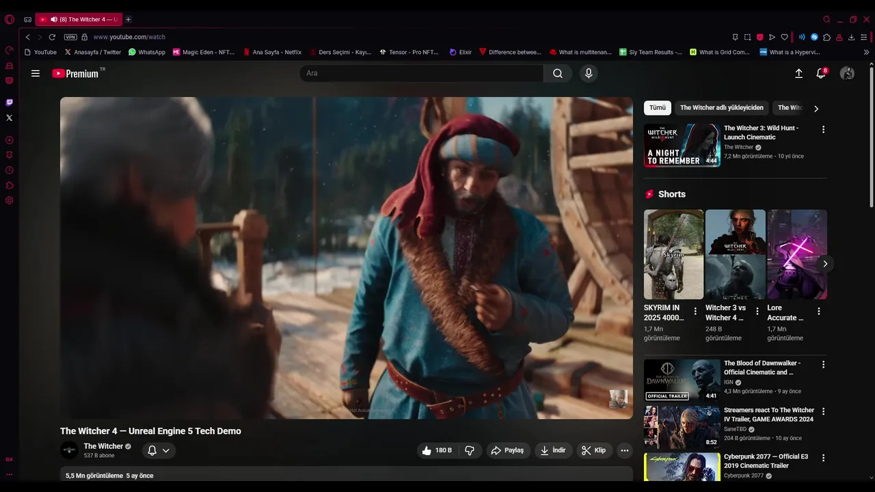The image size is (875, 492).
Task: Open the tab search magnifier in title bar
Action: point(826,19)
